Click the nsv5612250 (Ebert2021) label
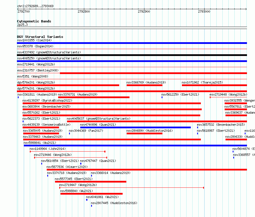The image size is (255, 217). (180, 94)
